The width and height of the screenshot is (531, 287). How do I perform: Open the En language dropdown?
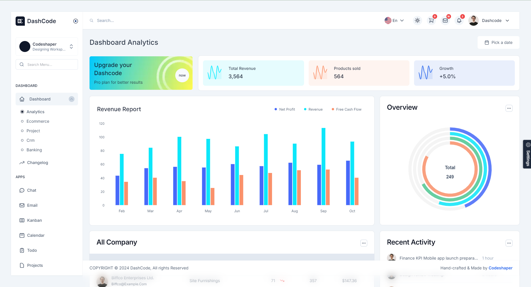pos(394,20)
